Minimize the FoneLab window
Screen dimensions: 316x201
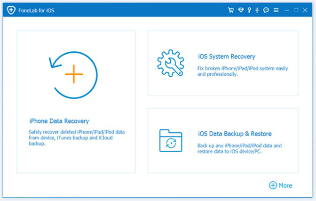[x=287, y=10]
